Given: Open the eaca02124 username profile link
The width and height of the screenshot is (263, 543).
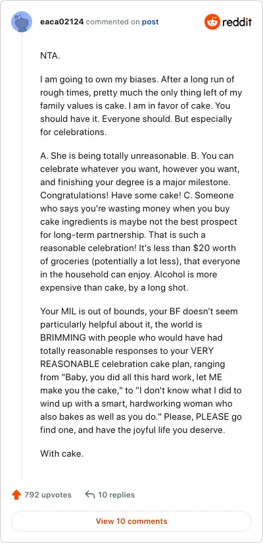Looking at the screenshot, I should pos(62,22).
